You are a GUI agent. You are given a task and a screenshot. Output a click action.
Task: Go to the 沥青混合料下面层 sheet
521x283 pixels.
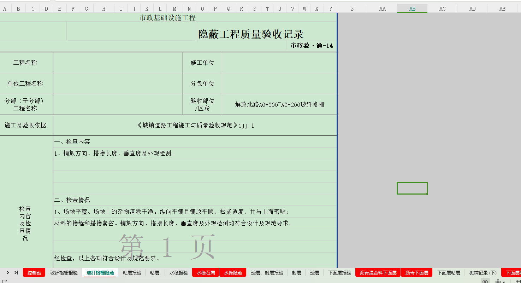click(x=378, y=273)
